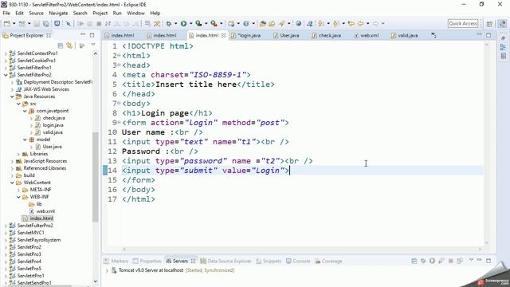Collapse the Java Resources node
Image resolution: width=510 pixels, height=287 pixels.
pyautogui.click(x=12, y=96)
